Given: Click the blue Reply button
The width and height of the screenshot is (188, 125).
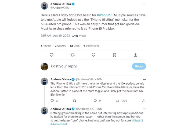Looking at the screenshot, I should (x=139, y=66).
